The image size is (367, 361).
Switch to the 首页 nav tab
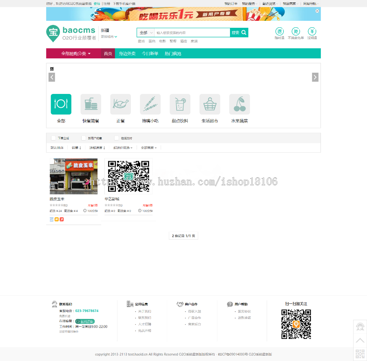pyautogui.click(x=108, y=53)
